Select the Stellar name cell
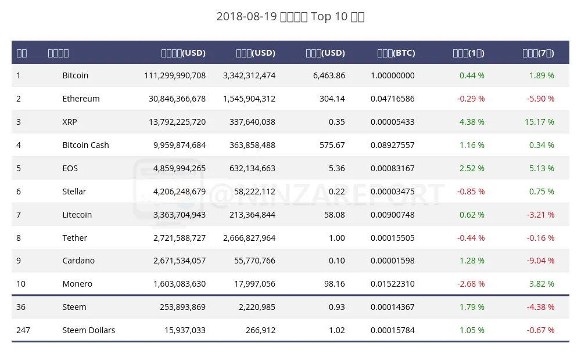The height and width of the screenshot is (354, 581). (74, 192)
